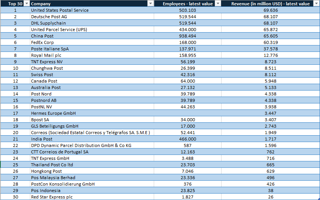This screenshot has height=200, width=320.
Task: Select the 'CTT Correios de Portugal SA' cell
Action: tap(92, 152)
